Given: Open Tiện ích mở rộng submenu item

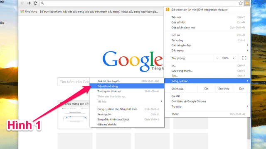Looking at the screenshot, I should [x=127, y=86].
